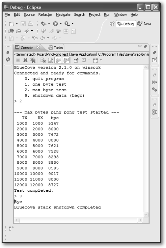Viewport: 166px width, 248px height.
Task: Restore the left fast view stack
Action: point(8,52)
